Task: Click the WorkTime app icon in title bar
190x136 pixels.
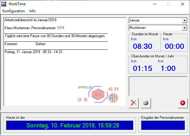Action: coord(4,4)
